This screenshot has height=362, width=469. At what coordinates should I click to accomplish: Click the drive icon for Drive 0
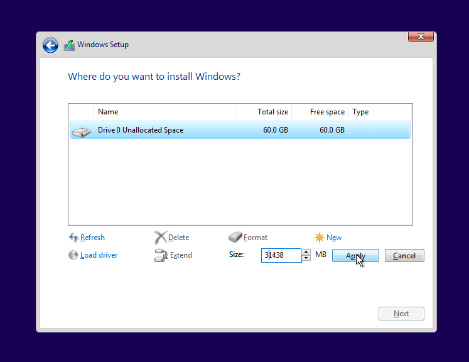[x=82, y=132]
